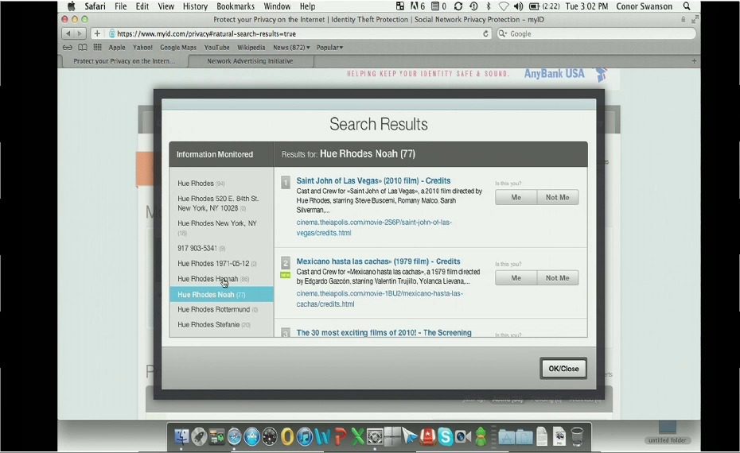Mark Saint John of Las Vegas as Me
Viewport: 740px width, 453px height.
516,198
